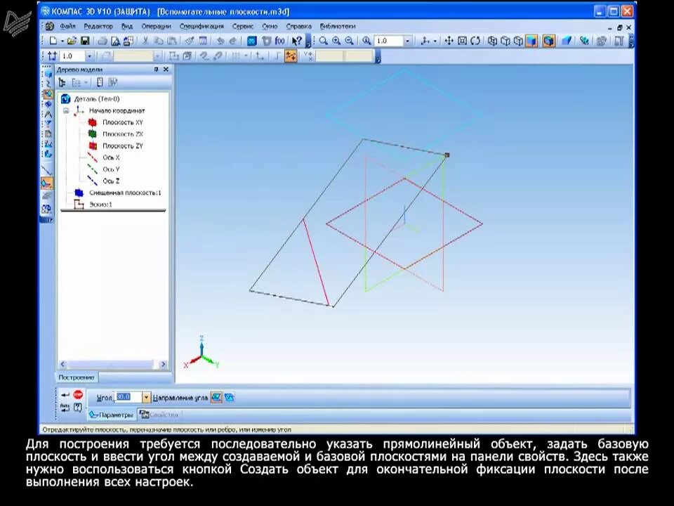Open the Окно menu

click(x=270, y=26)
